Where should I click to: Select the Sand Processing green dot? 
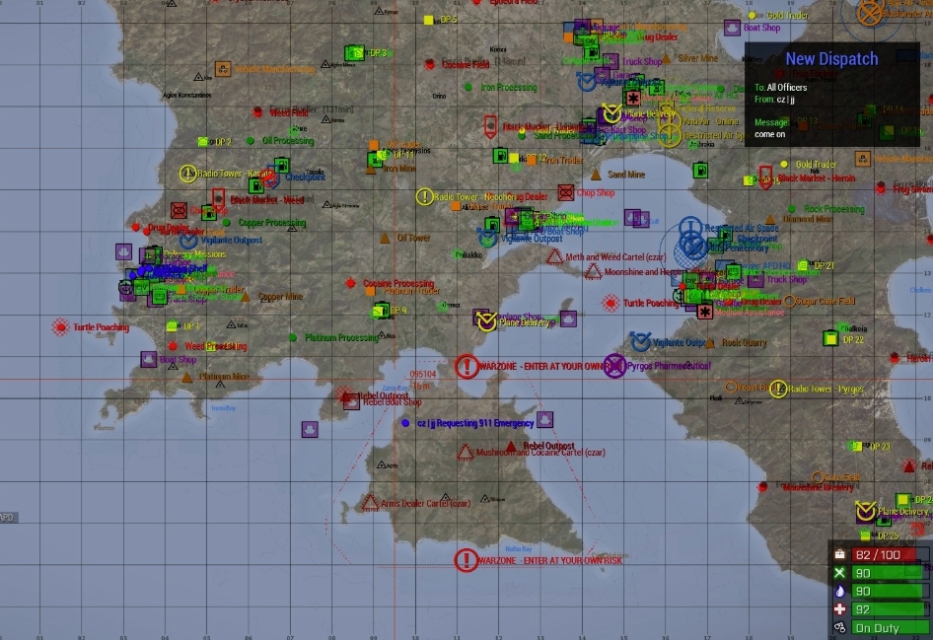(522, 136)
